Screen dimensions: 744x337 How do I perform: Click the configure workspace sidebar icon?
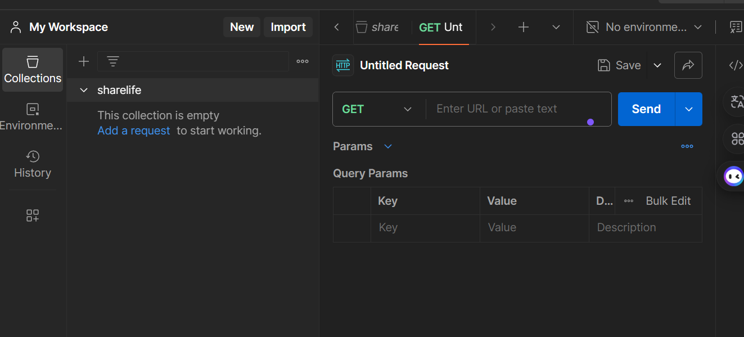(33, 215)
